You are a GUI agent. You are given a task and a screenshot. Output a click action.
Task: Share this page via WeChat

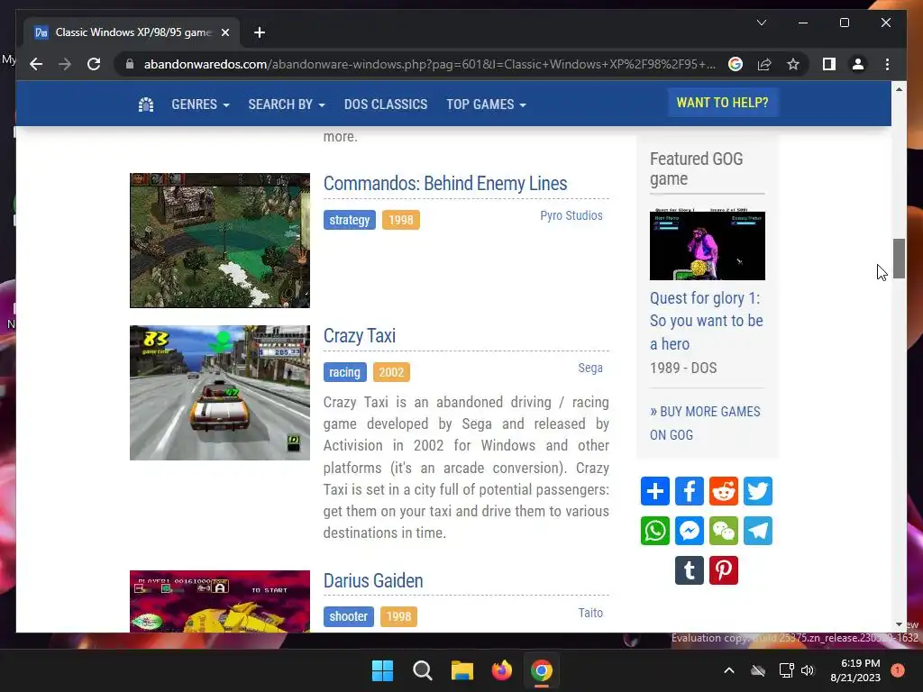(x=724, y=531)
